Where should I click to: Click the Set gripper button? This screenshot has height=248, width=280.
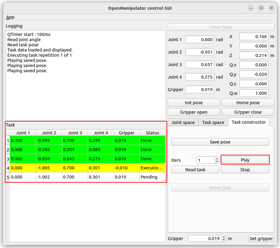(x=261, y=239)
